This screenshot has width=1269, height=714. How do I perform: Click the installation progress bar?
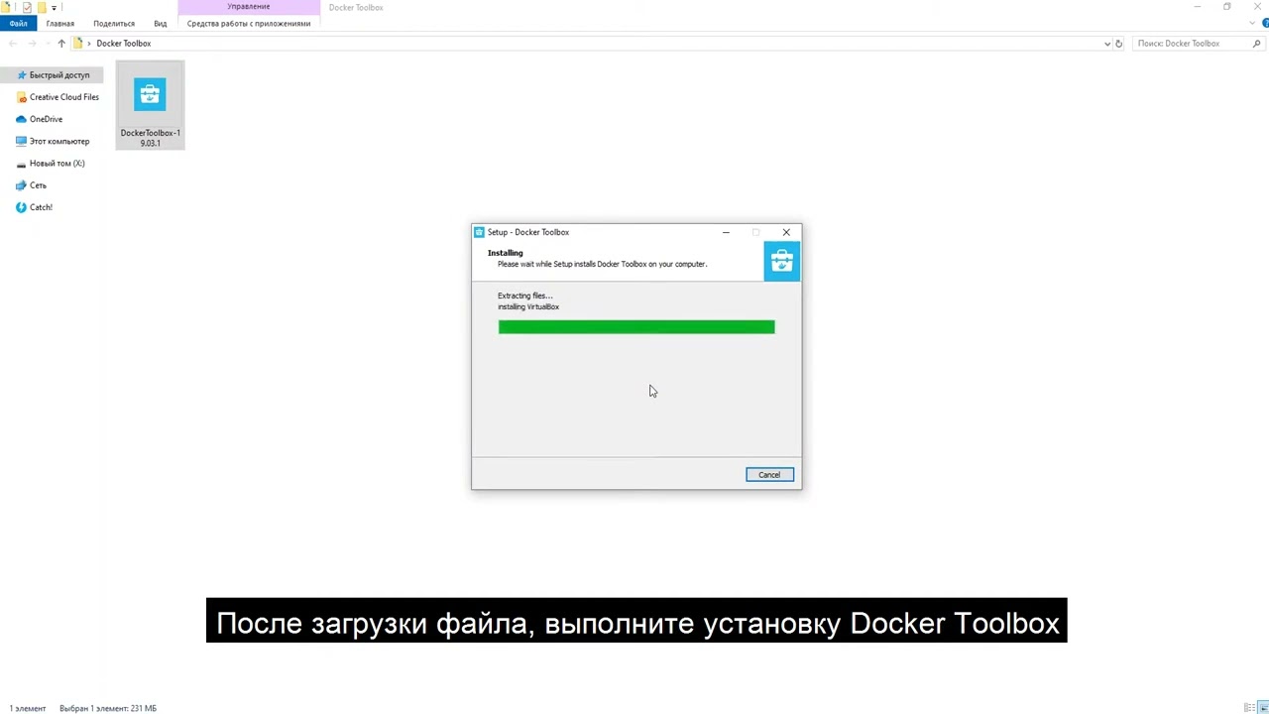(636, 327)
